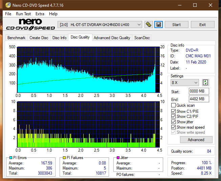This screenshot has height=181, width=221.
Task: Click the disabled Show write speed checkbox
Action: (173, 132)
